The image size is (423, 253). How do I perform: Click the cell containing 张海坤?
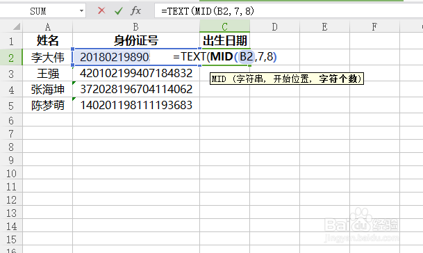tap(48, 90)
